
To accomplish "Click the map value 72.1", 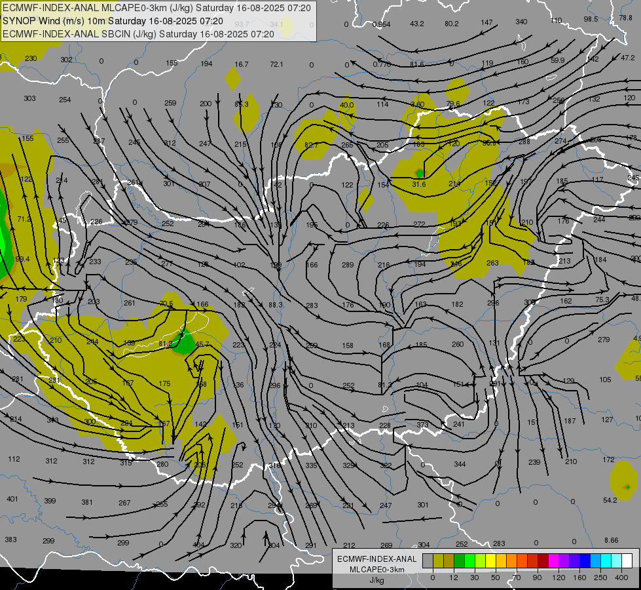I will (276, 64).
